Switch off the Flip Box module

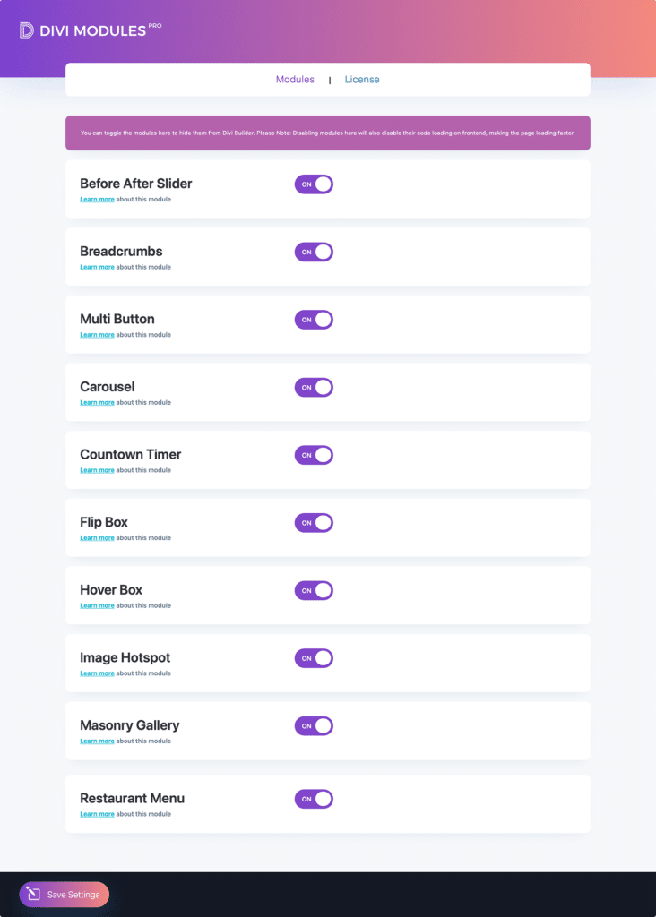click(x=314, y=523)
